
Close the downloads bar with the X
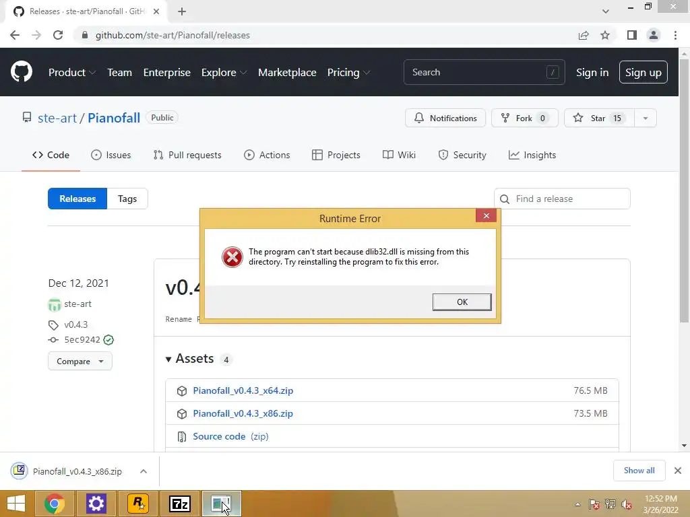(x=678, y=471)
